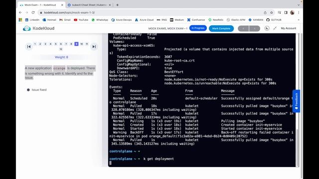This screenshot has width=319, height=179.
Task: Select question number 11
Action: [87, 44]
